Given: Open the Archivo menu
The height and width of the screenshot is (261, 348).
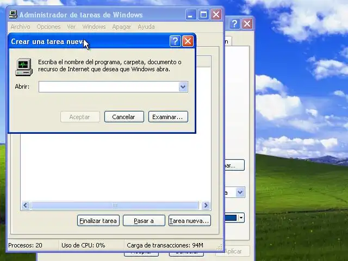Looking at the screenshot, I should point(20,27).
